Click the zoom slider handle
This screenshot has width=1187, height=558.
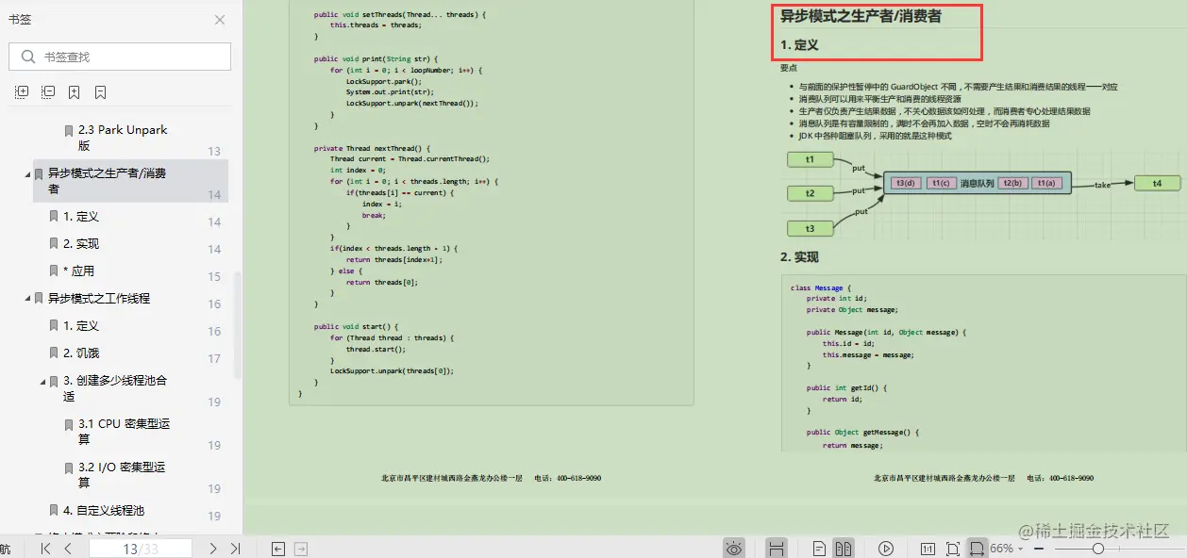[x=1097, y=549]
